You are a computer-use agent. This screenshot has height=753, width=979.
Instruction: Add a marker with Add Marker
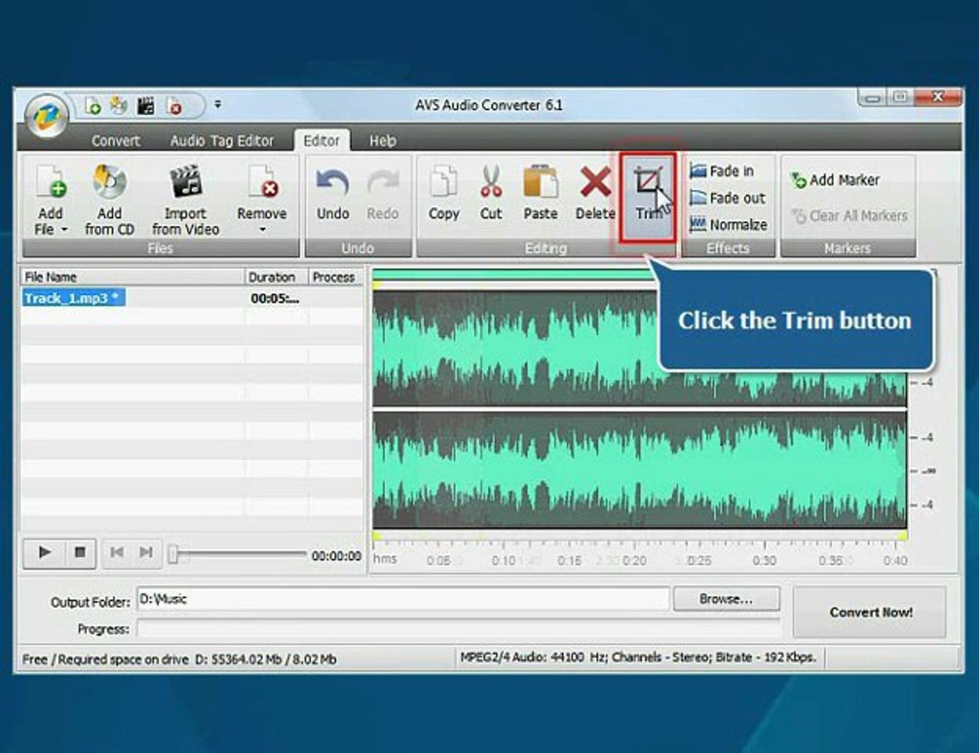point(835,180)
